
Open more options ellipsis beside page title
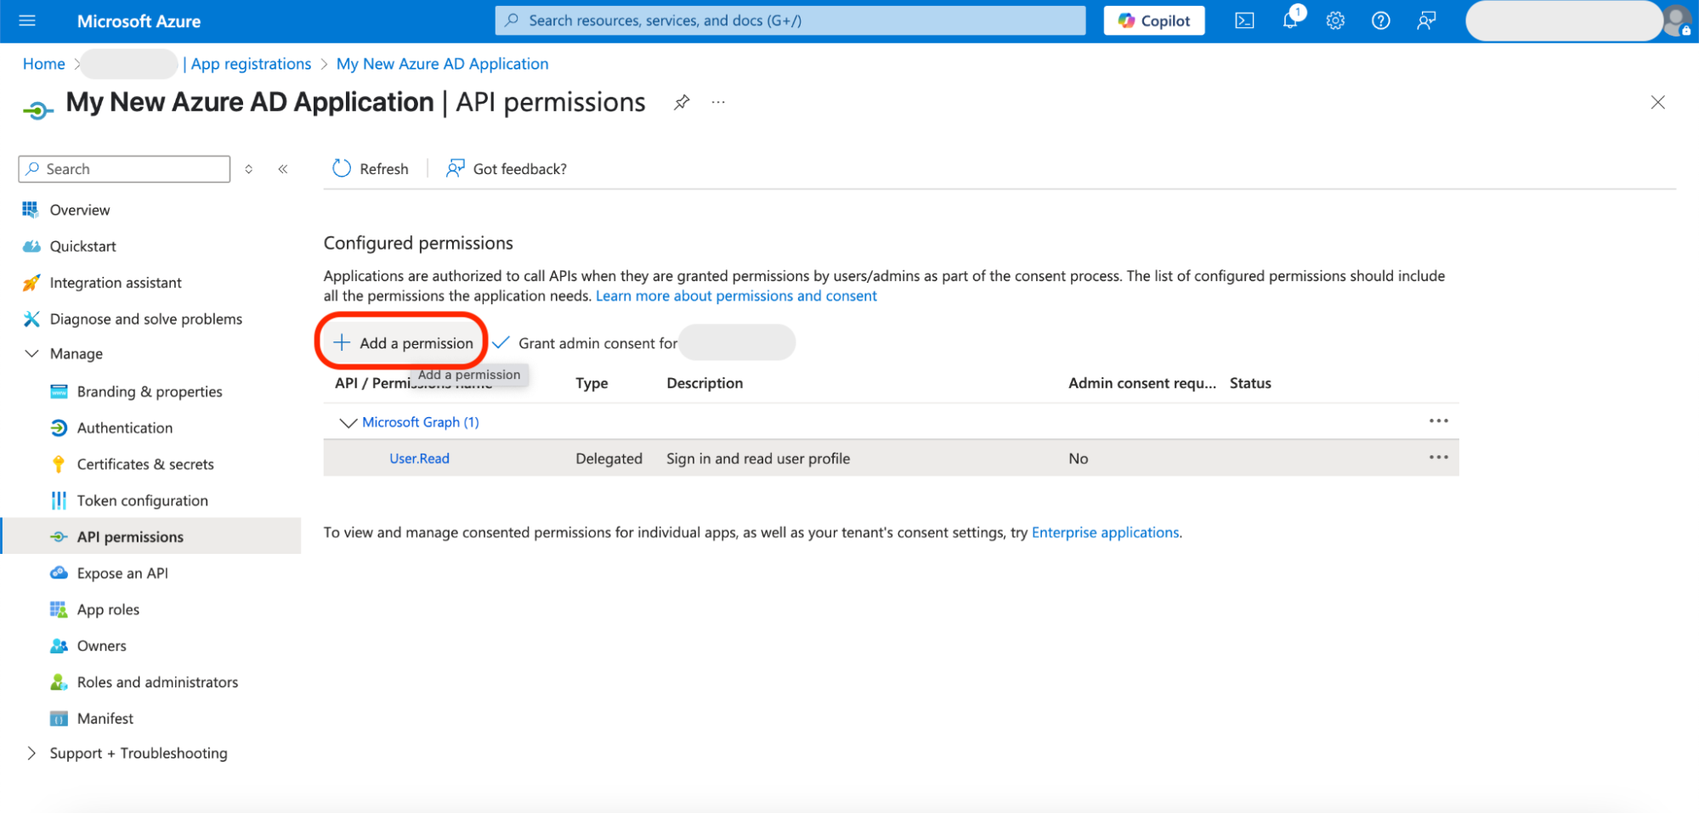click(x=719, y=102)
